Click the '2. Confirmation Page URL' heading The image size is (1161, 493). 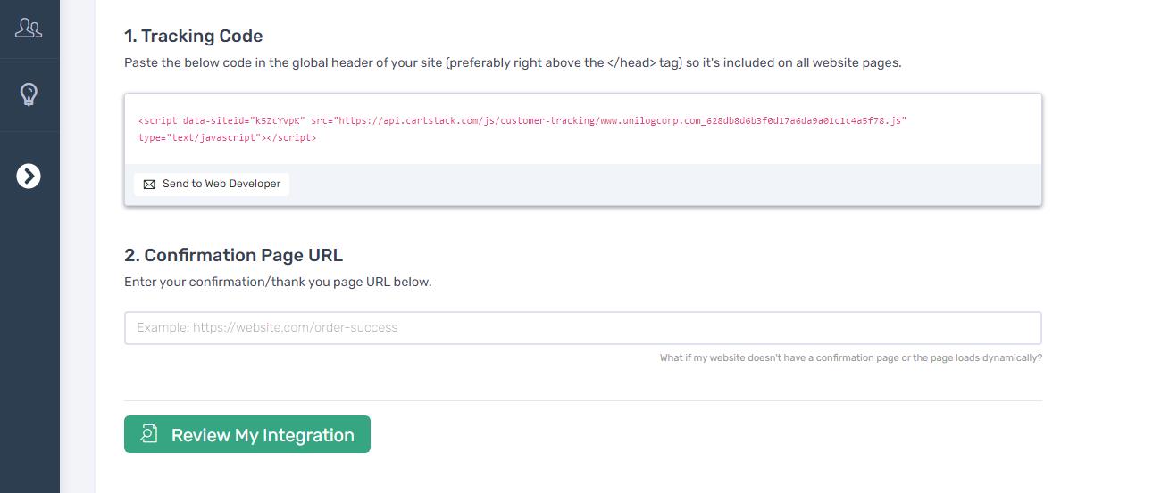[x=233, y=255]
